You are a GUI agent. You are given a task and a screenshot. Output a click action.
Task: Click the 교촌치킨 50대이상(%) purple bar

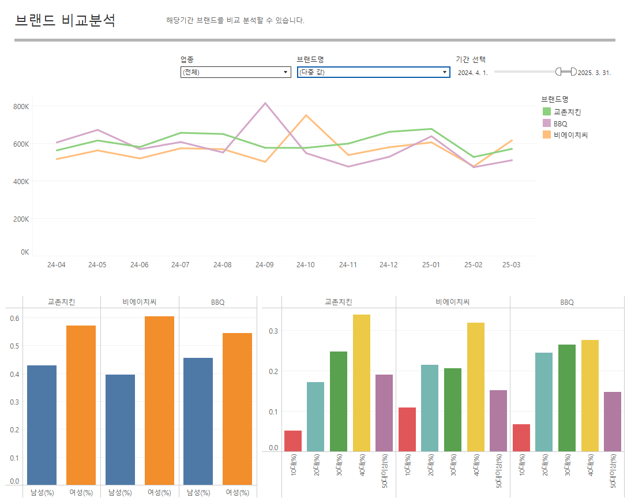pos(384,413)
